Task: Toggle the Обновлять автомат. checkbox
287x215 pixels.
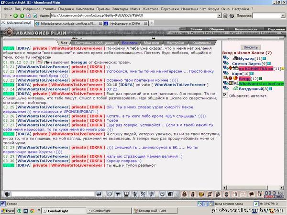Action: (225, 95)
